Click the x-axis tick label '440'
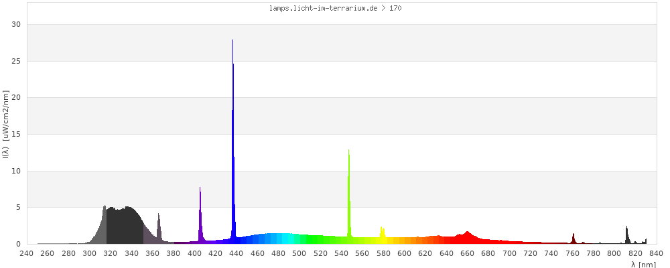 pos(237,253)
